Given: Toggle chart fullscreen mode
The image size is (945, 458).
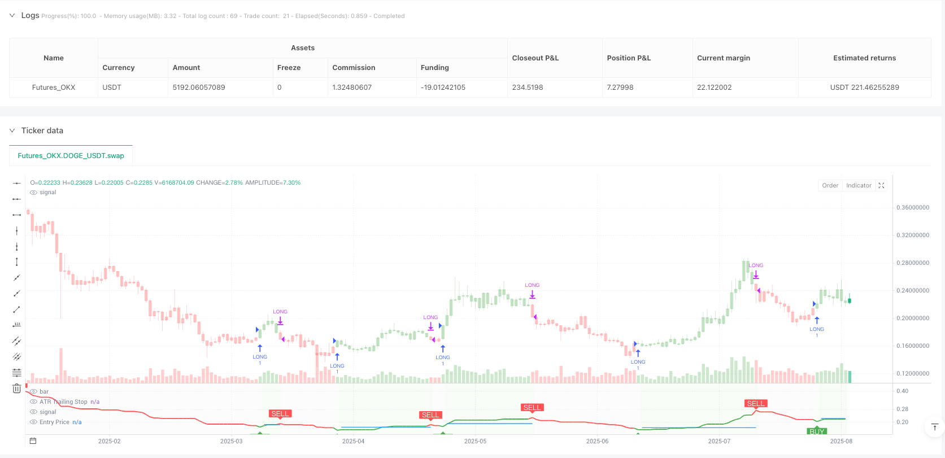Looking at the screenshot, I should (881, 186).
